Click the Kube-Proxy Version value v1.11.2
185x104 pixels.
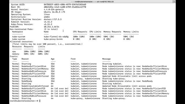coord(48,24)
